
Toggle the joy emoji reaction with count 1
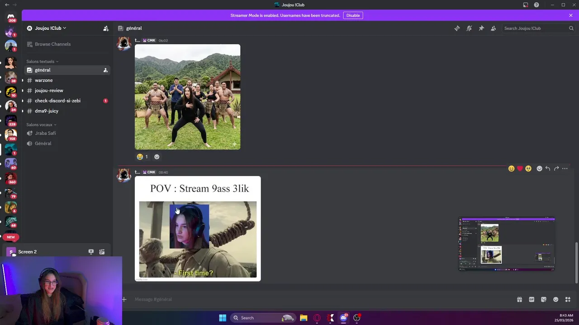coord(142,157)
